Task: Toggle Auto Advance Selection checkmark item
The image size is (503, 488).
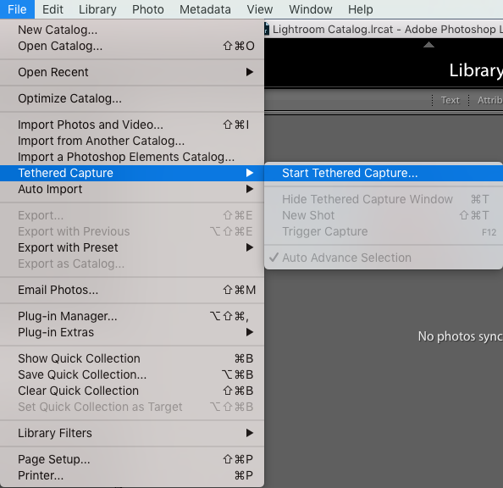Action: click(384, 258)
